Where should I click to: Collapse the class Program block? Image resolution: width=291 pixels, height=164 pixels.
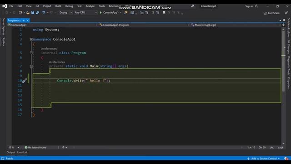(31, 53)
